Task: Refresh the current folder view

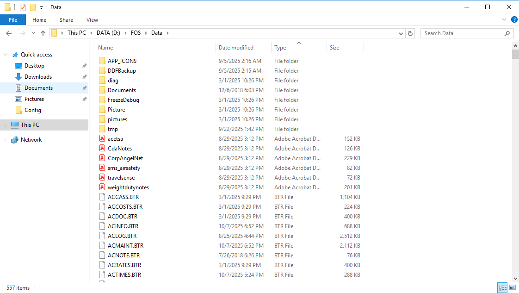Action: 410,33
